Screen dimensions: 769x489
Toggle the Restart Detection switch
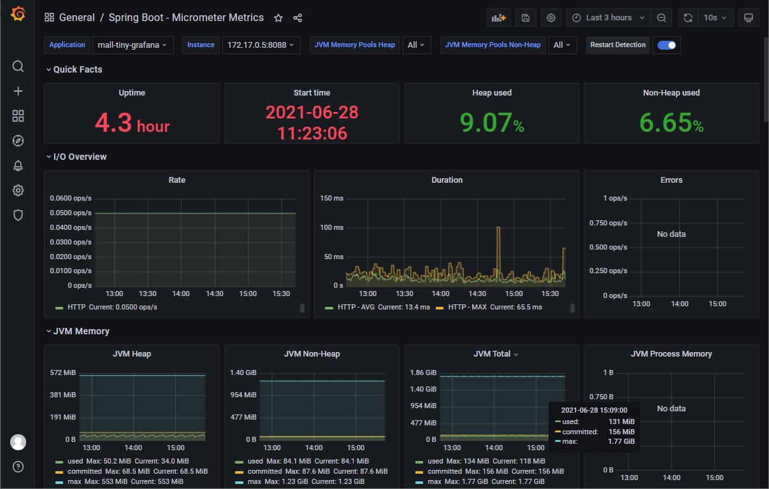pos(666,45)
